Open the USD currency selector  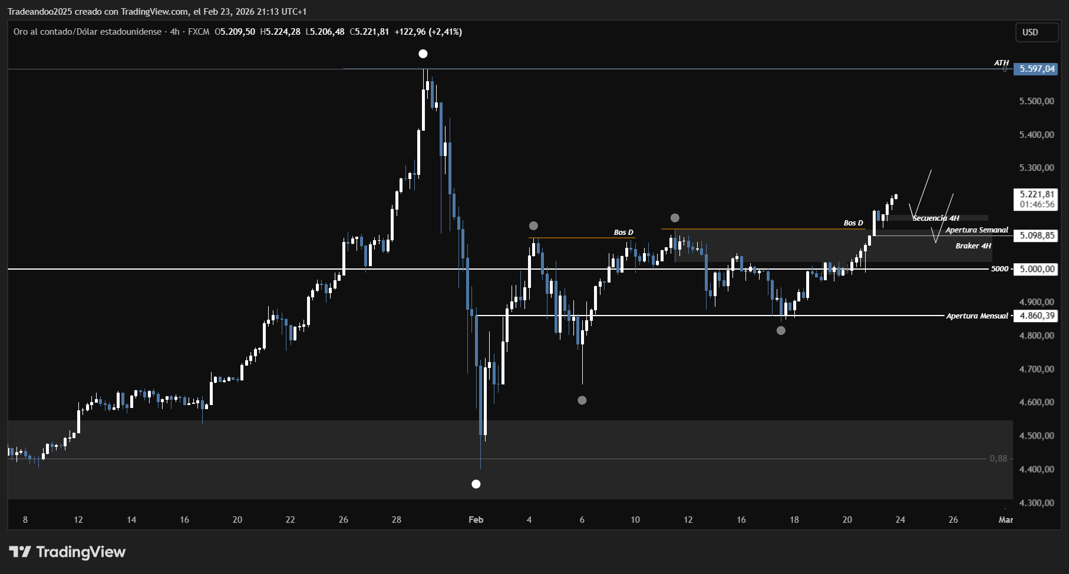point(1037,32)
